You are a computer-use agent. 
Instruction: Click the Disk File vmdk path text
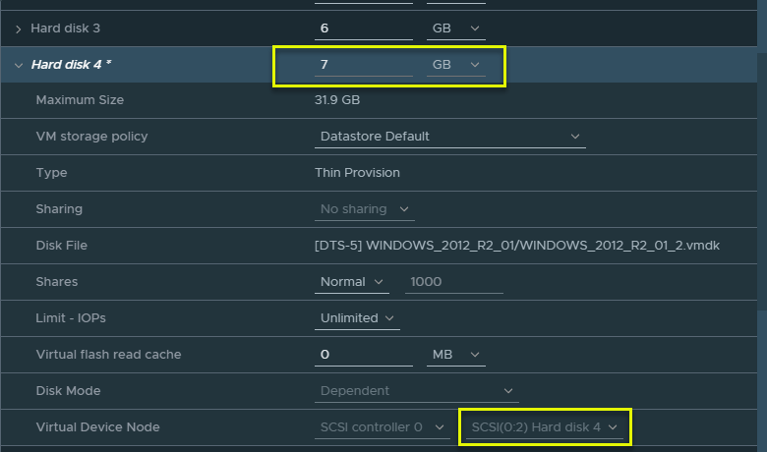click(x=517, y=246)
